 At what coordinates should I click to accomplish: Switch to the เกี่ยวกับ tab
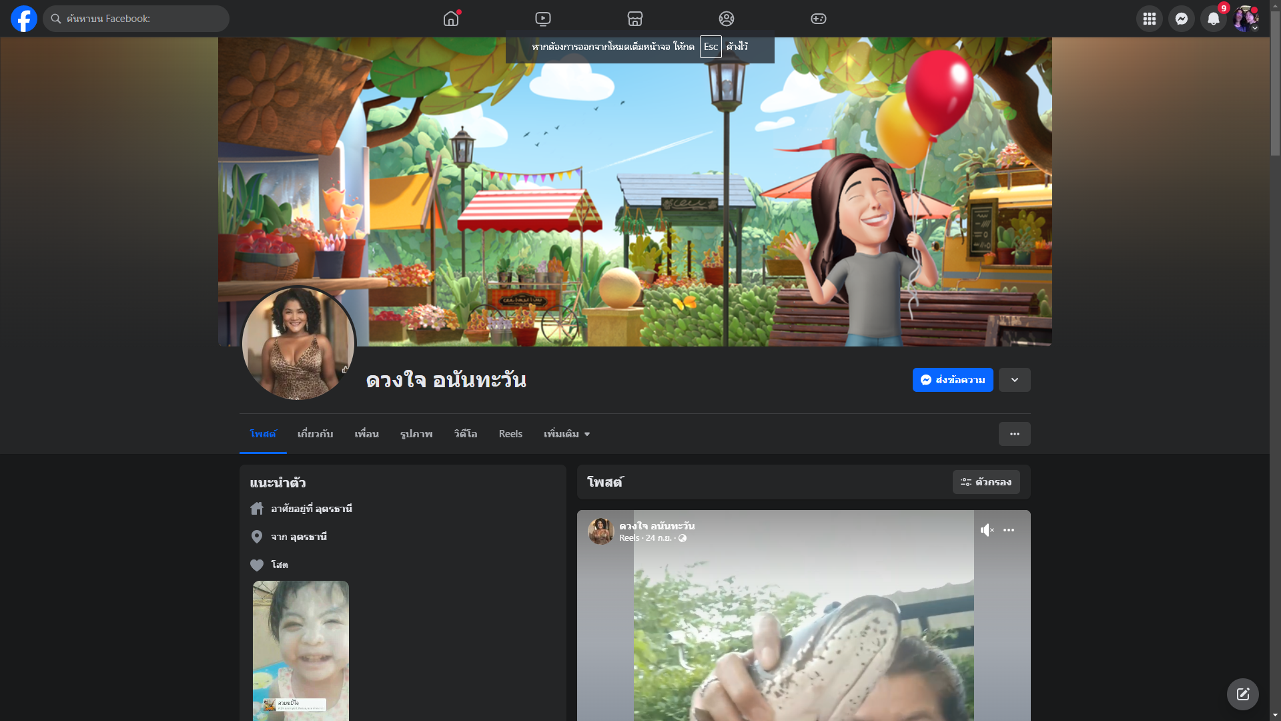[x=315, y=434]
